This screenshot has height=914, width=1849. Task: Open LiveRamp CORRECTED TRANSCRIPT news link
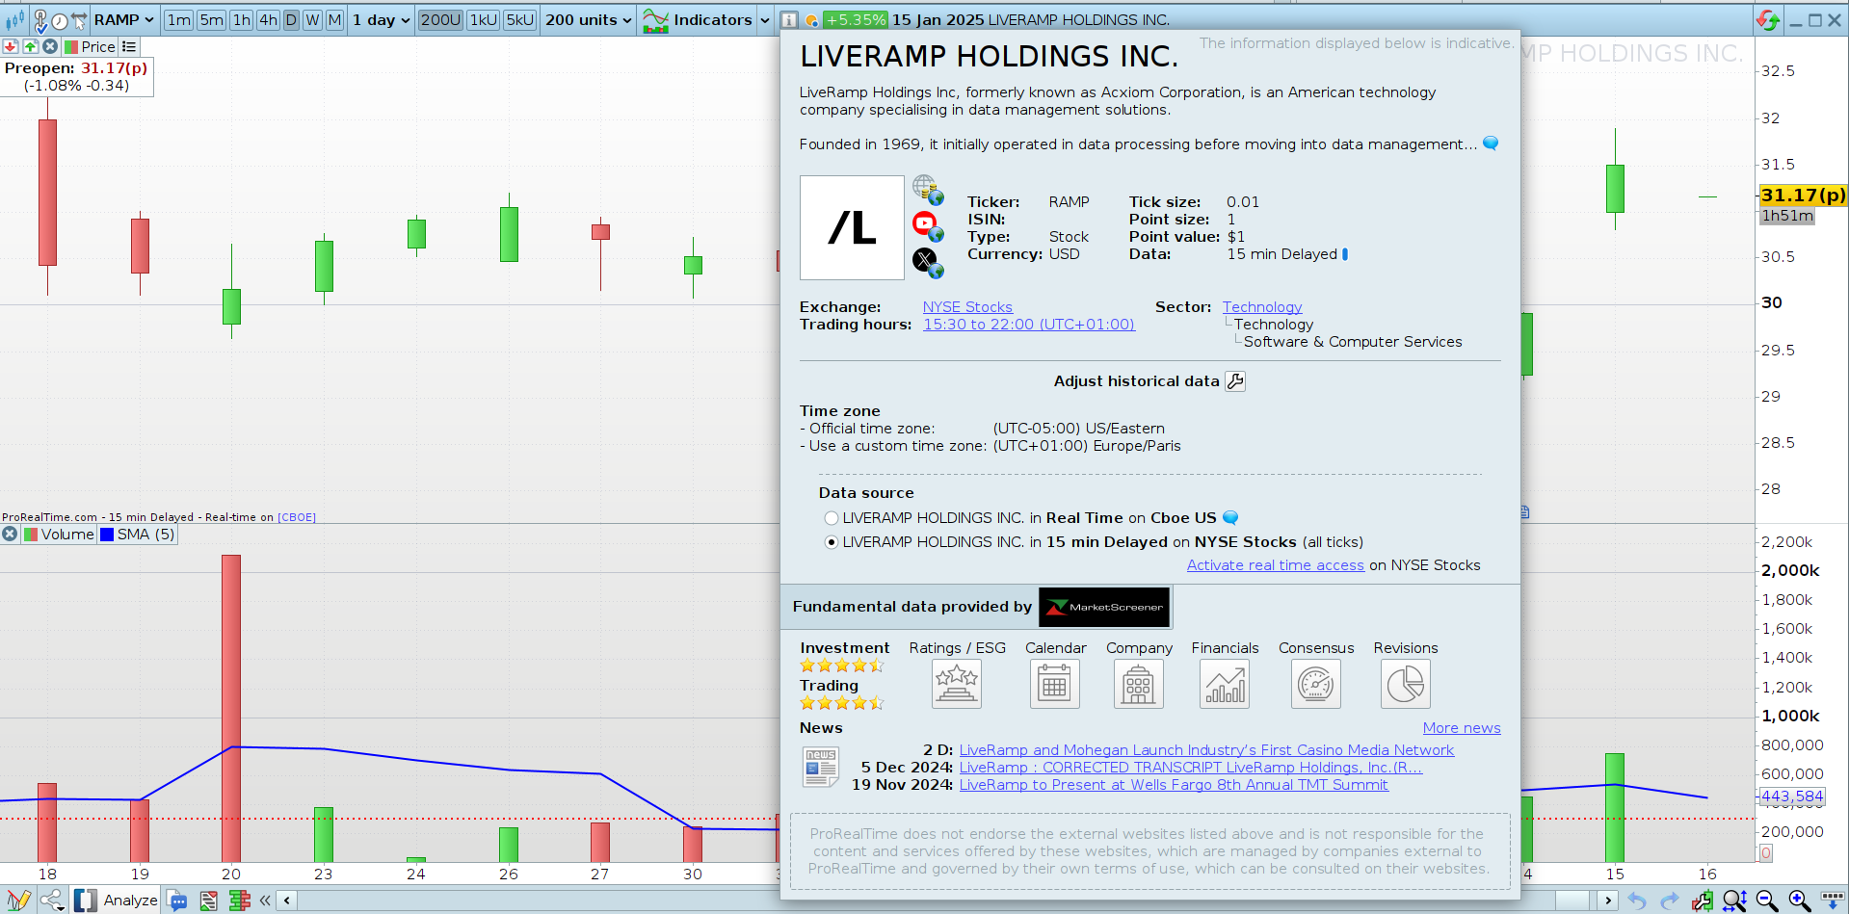pyautogui.click(x=1191, y=768)
